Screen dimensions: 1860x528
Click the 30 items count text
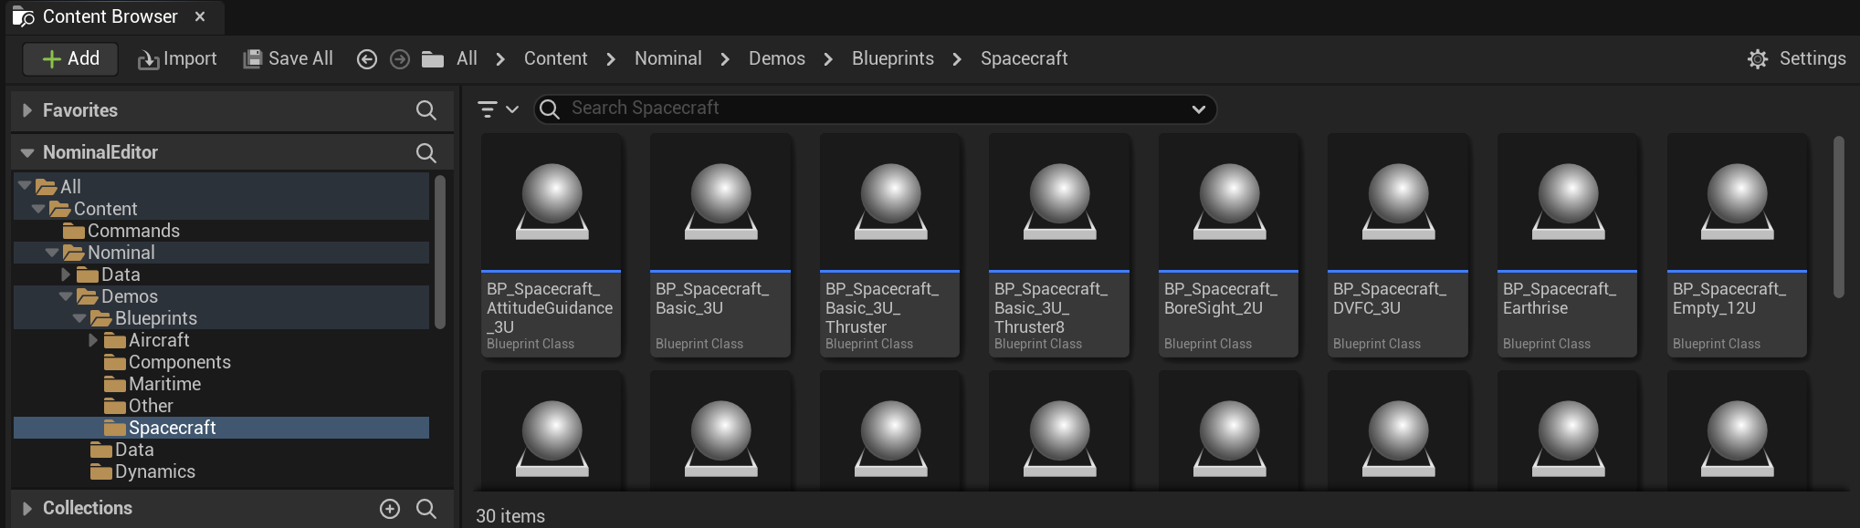(510, 516)
